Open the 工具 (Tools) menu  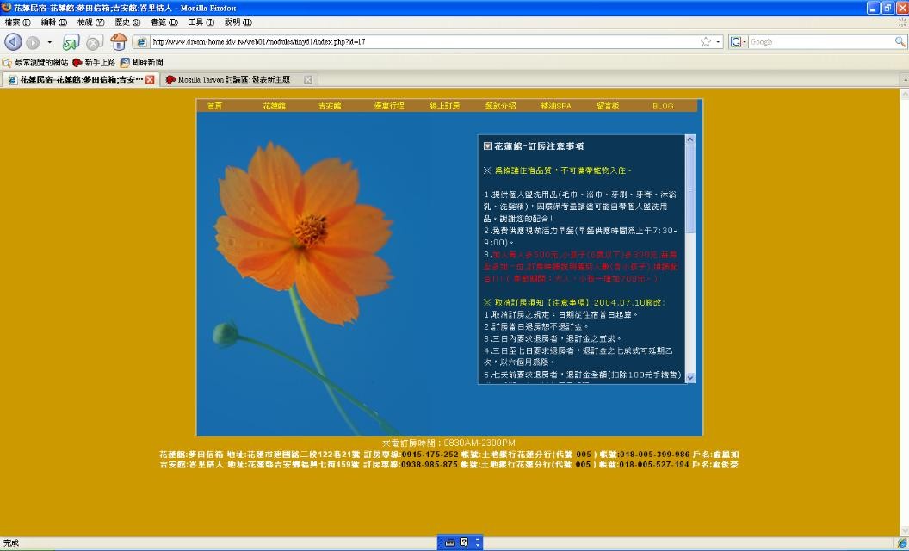(201, 22)
